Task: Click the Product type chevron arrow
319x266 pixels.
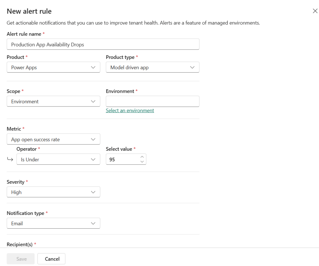Action: pyautogui.click(x=192, y=67)
